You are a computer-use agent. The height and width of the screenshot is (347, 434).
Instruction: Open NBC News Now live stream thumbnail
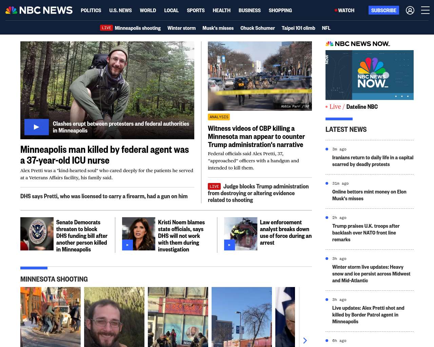pos(369,75)
